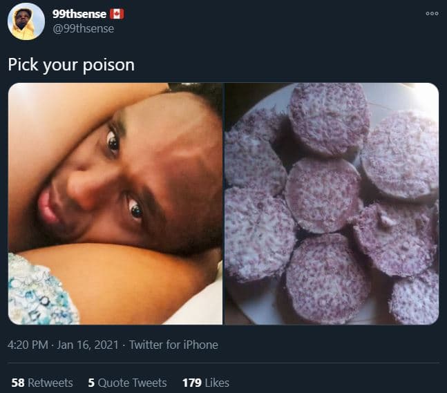Open the Twitter for iPhone source link
447x393 pixels.
pyautogui.click(x=173, y=345)
